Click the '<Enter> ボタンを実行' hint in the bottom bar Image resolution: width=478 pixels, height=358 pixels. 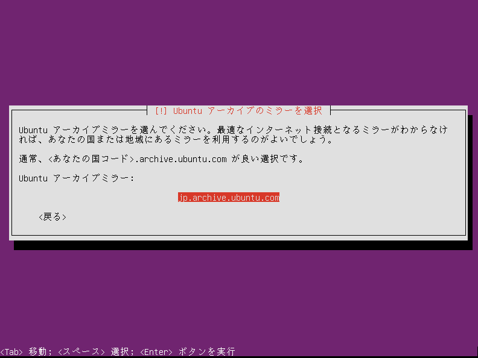point(188,351)
